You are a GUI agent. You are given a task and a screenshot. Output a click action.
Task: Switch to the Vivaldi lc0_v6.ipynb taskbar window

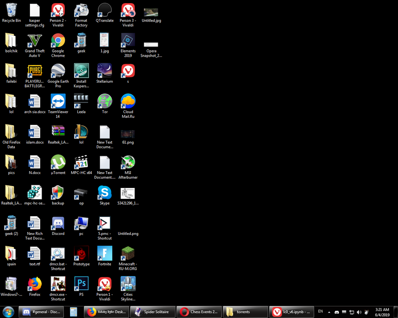coord(292,312)
